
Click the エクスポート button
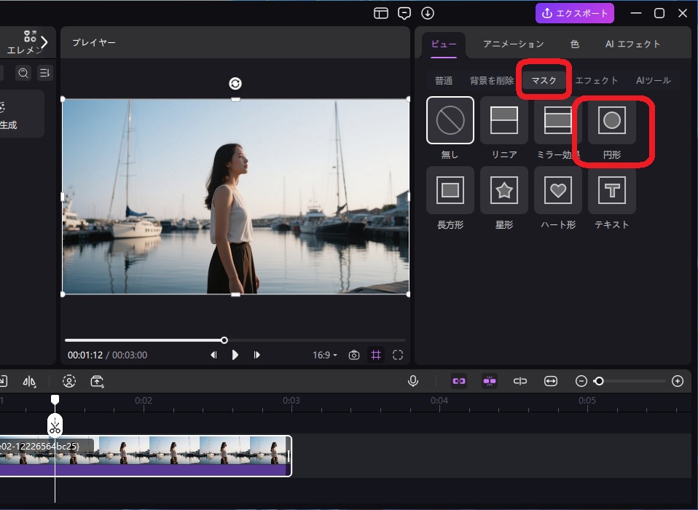pos(575,13)
